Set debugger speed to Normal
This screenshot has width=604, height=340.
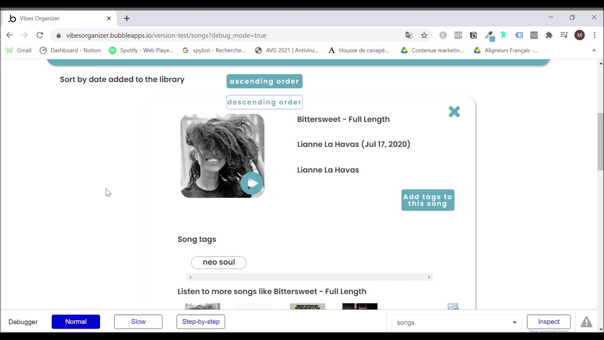tap(76, 322)
